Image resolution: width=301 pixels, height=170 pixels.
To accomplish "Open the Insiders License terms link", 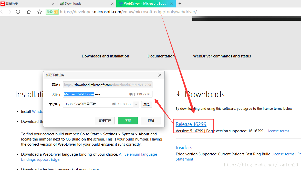I will [x=283, y=154].
